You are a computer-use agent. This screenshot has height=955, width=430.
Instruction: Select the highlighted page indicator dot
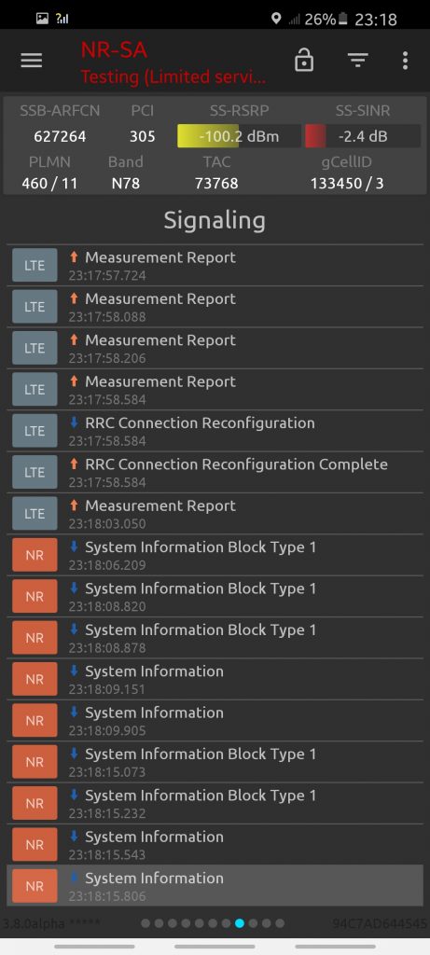(240, 923)
